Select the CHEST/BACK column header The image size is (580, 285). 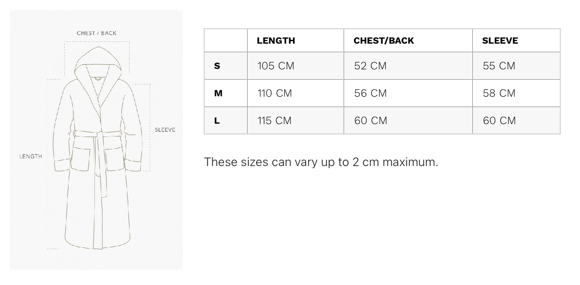point(408,41)
